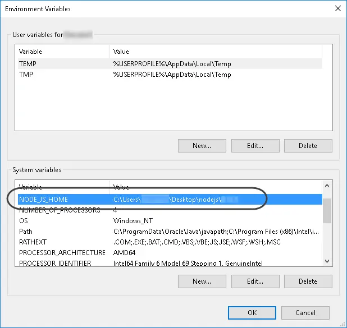Click the Path value starting C:\ProgramData
The image size is (347, 328).
click(x=216, y=232)
